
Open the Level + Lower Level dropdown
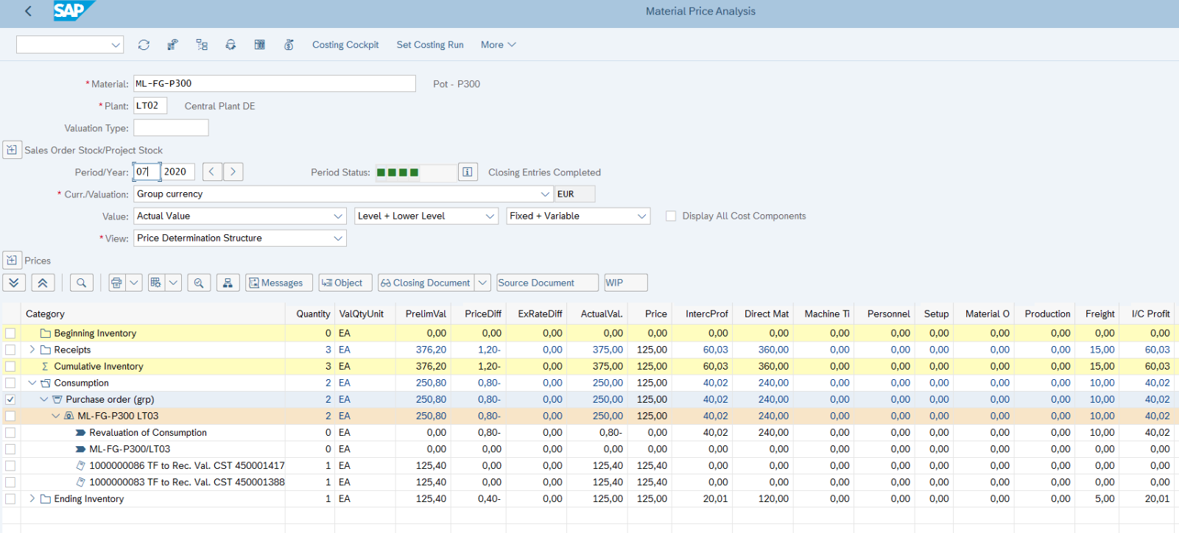click(x=490, y=216)
